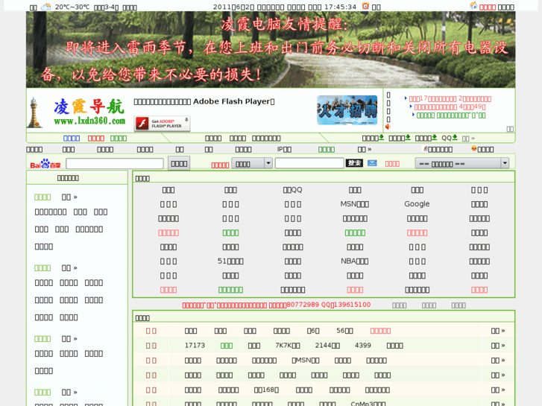
Task: Click the red speaker icon in notice box
Action: 388,127
